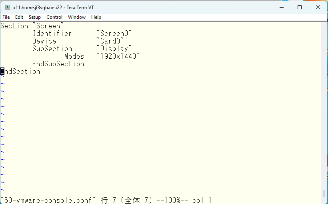
Task: Close the Tera Term window
Action: point(318,7)
